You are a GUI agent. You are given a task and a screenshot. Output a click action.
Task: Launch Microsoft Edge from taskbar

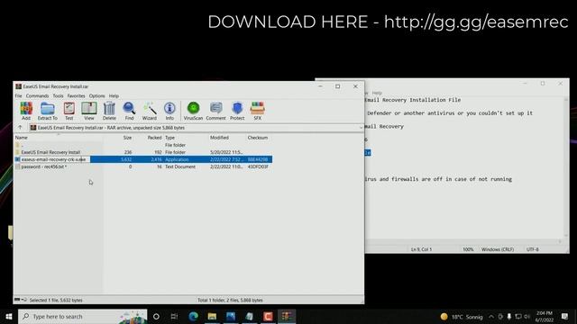[193, 316]
